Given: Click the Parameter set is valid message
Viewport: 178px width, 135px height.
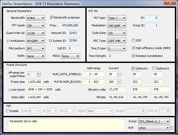Looking at the screenshot, I should [x=23, y=121].
